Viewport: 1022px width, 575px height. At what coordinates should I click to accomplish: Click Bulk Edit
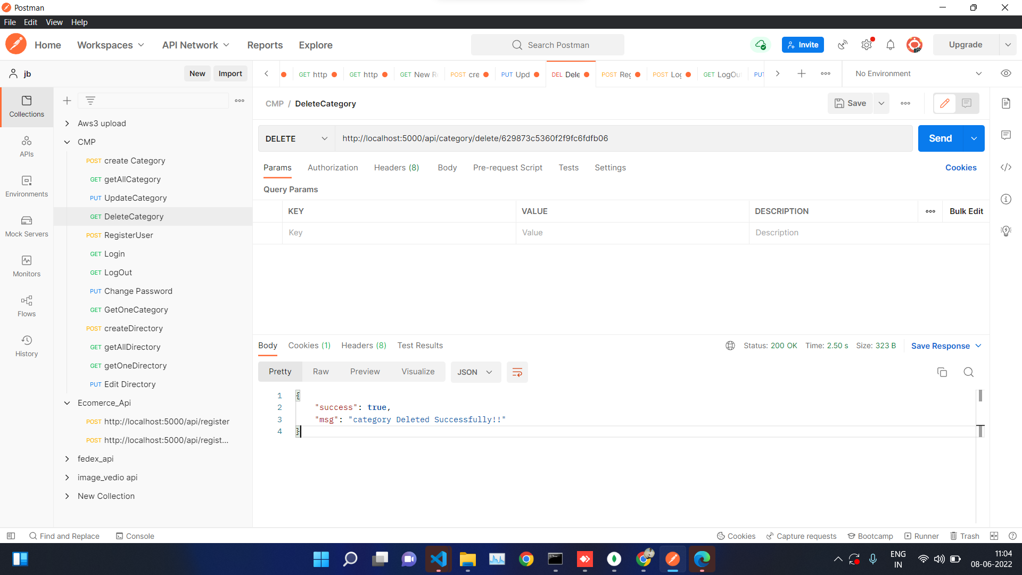tap(966, 211)
